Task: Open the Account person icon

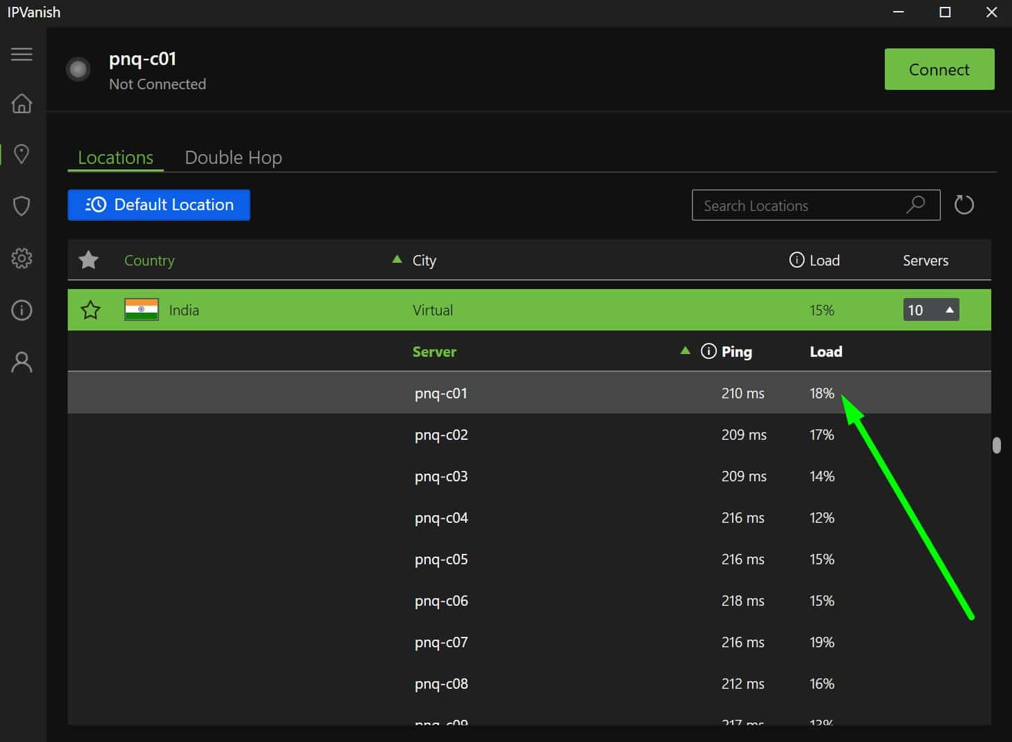Action: point(21,362)
